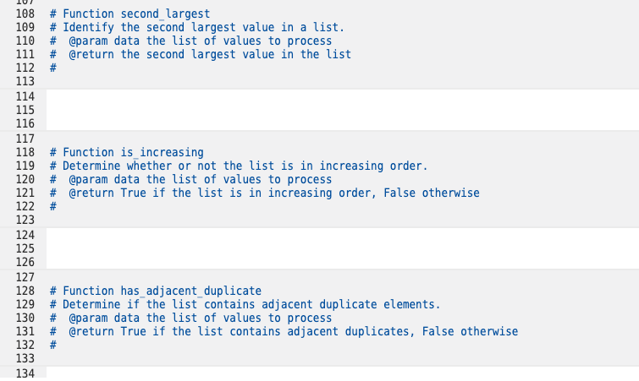Image resolution: width=639 pixels, height=381 pixels.
Task: Click the empty editable line 114
Action: [x=342, y=97]
